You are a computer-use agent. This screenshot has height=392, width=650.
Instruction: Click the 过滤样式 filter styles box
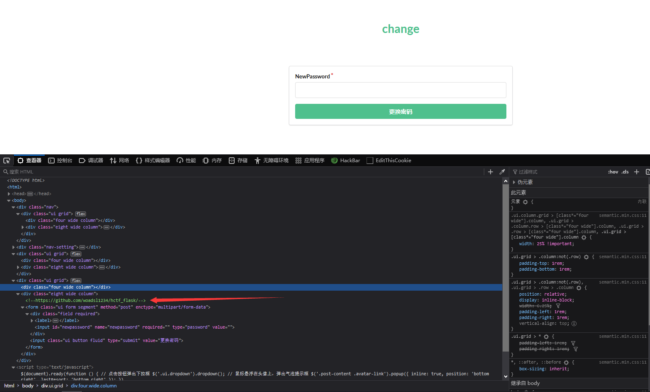[x=558, y=172]
